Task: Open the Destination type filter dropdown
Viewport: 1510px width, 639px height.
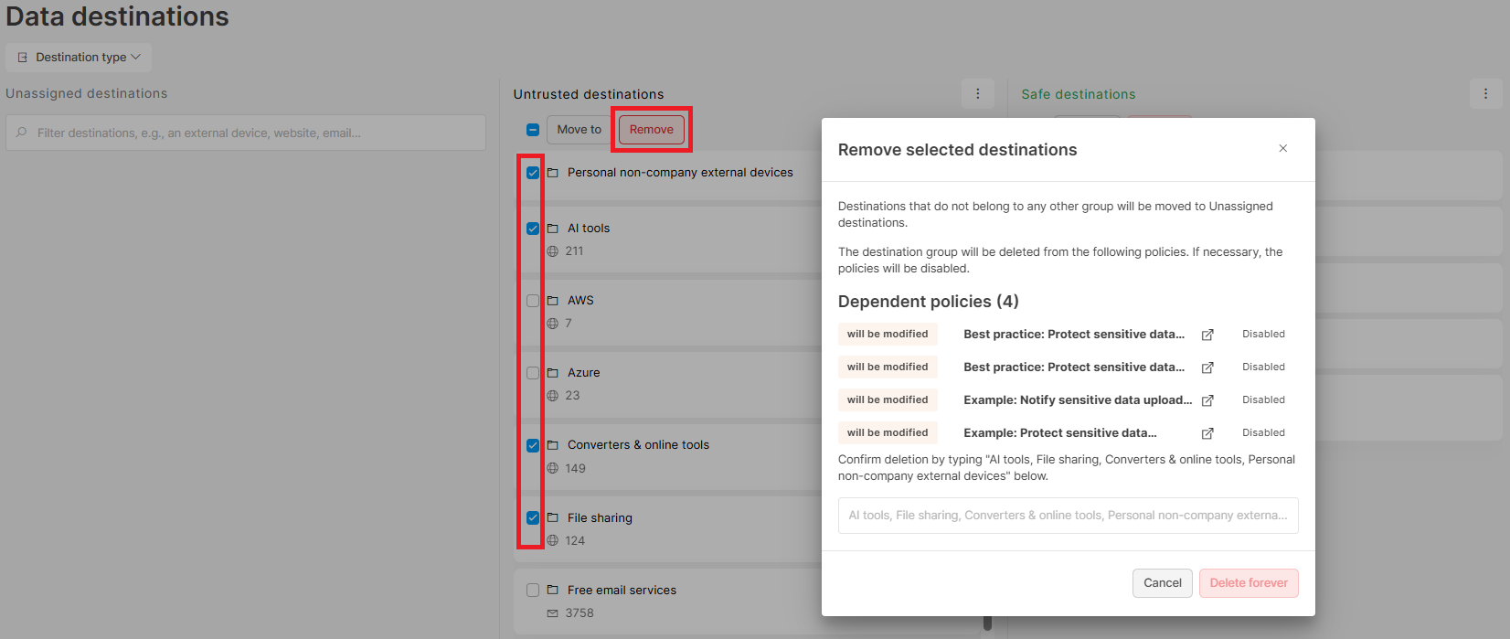Action: (79, 57)
